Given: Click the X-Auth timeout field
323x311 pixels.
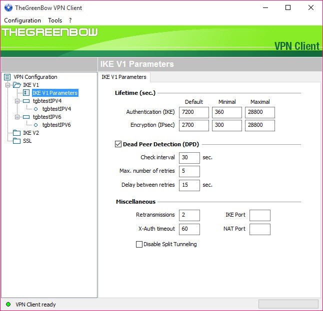Looking at the screenshot, I should coord(189,229).
